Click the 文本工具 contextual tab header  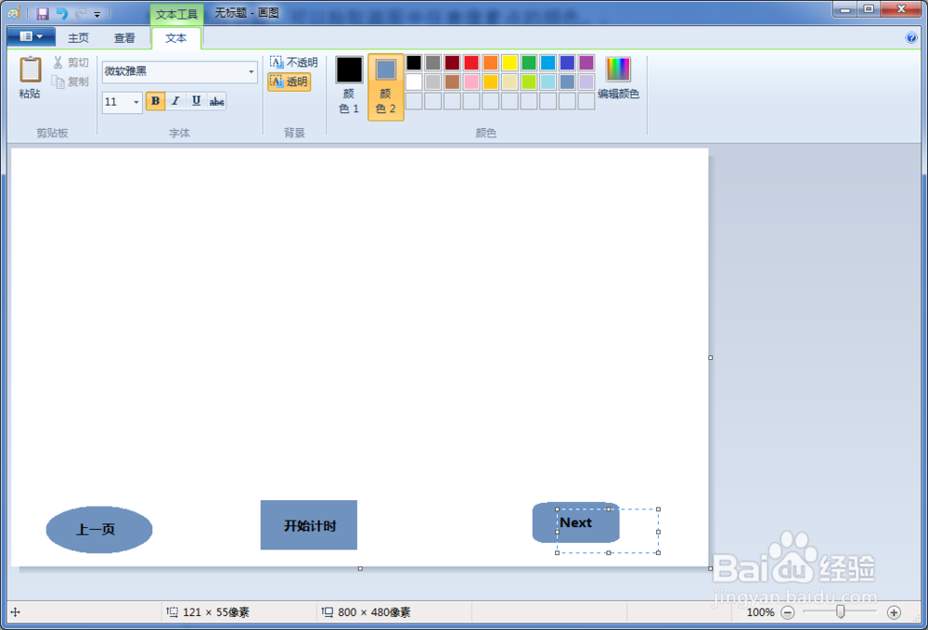(x=176, y=14)
